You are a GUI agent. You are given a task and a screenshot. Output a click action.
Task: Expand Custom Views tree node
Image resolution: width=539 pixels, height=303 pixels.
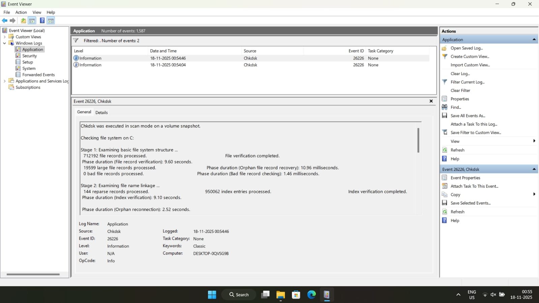click(x=4, y=37)
